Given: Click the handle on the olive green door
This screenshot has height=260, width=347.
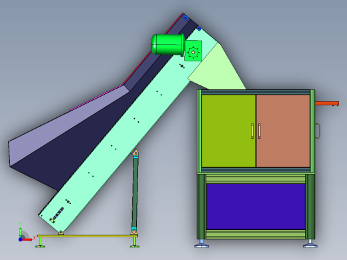Looking at the screenshot, I should [252, 131].
